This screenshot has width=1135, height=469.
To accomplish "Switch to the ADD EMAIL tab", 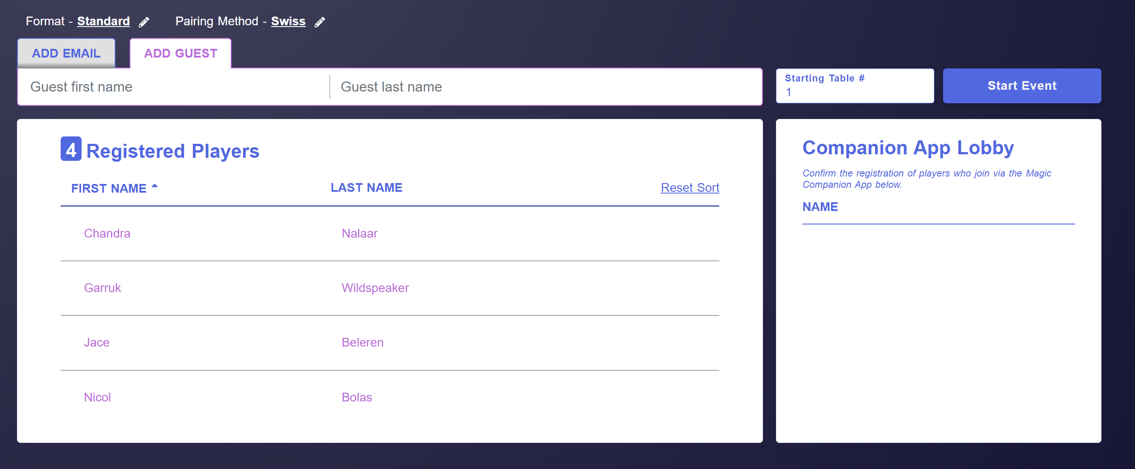I will tap(66, 53).
